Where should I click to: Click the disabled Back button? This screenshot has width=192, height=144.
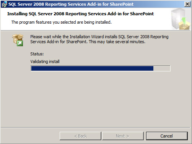click(80, 136)
